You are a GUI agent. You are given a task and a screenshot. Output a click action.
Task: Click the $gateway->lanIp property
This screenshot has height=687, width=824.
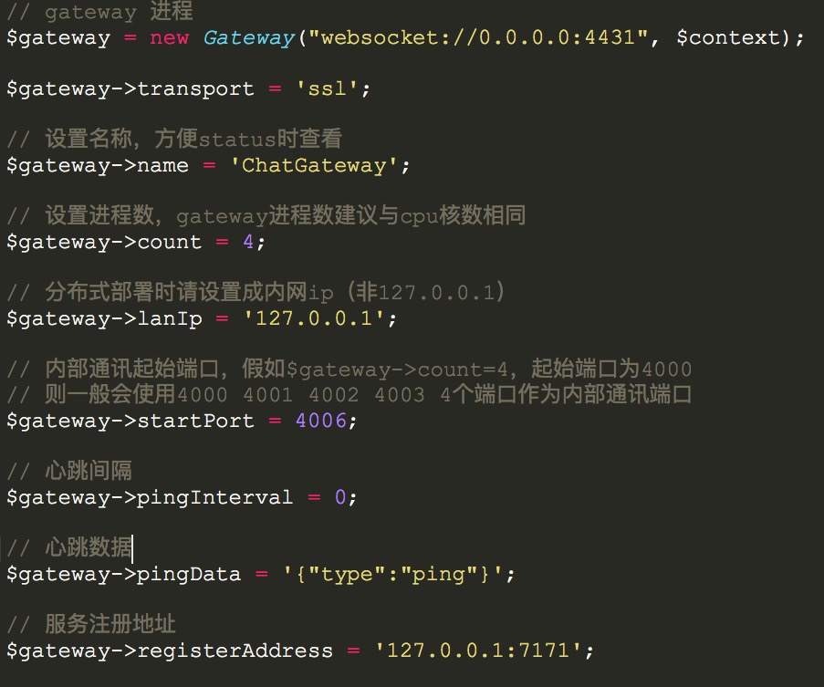pos(104,318)
